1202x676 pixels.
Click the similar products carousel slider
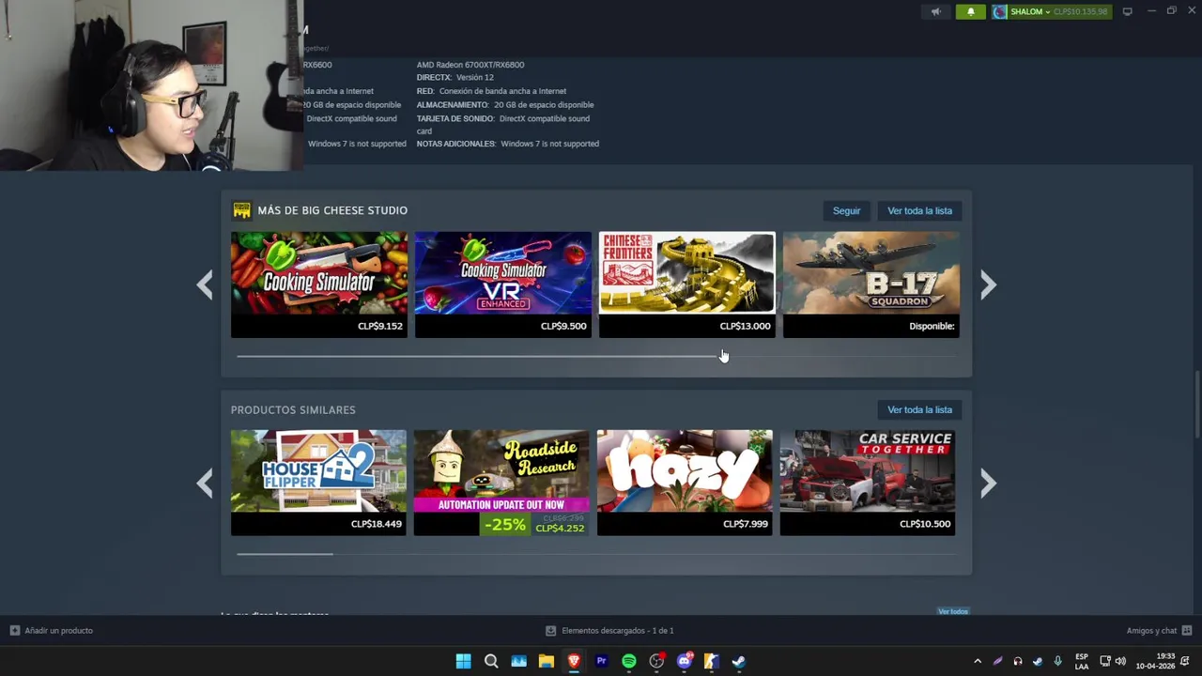pos(285,554)
